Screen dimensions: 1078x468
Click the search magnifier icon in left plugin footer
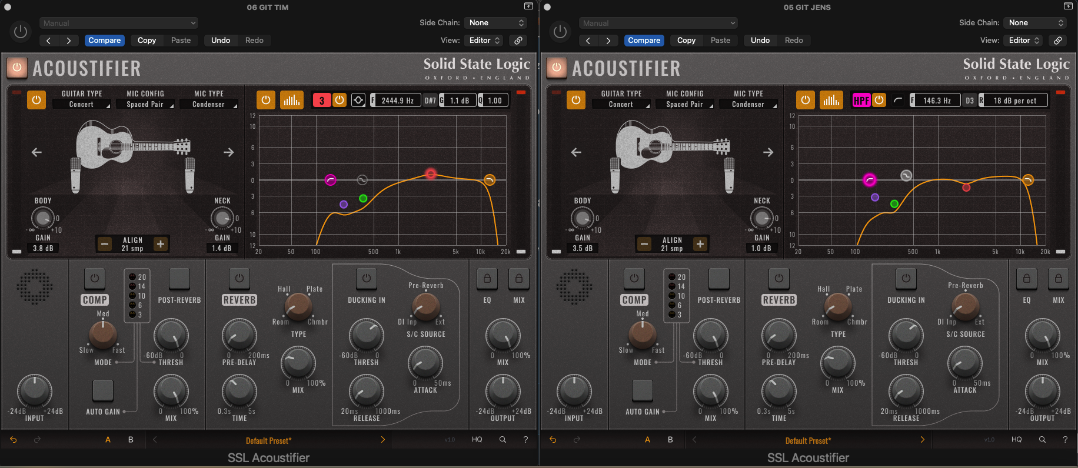click(x=503, y=440)
